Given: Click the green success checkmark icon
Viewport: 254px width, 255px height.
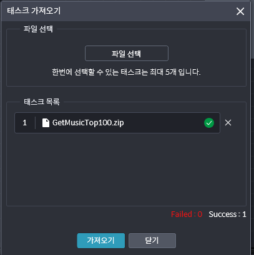Looking at the screenshot, I should pyautogui.click(x=209, y=123).
